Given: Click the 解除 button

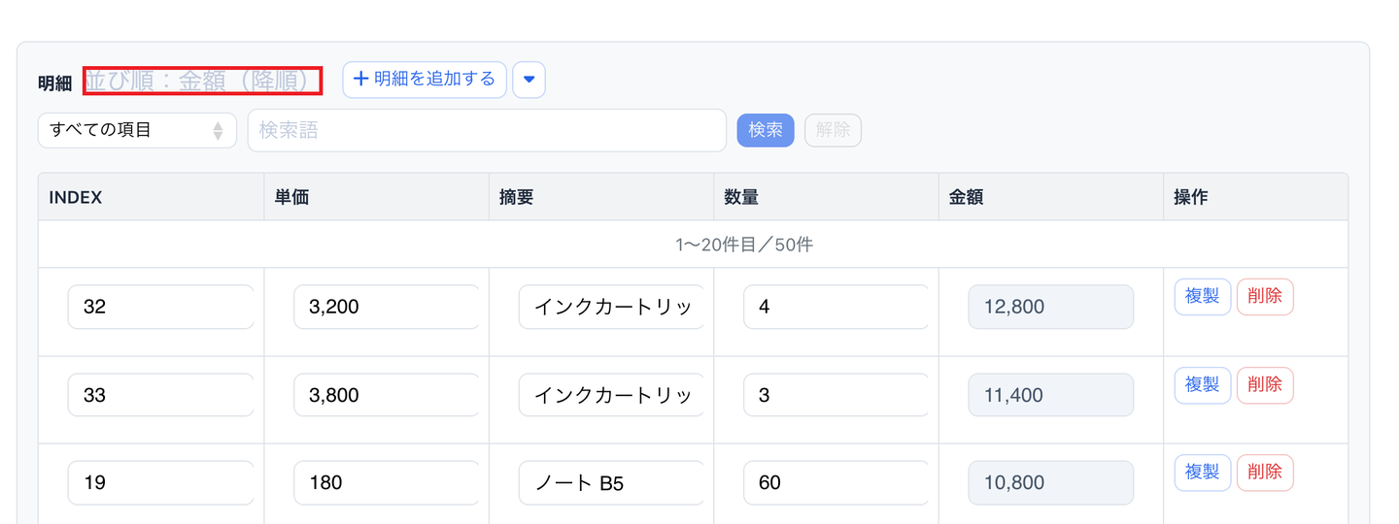Looking at the screenshot, I should tap(833, 130).
